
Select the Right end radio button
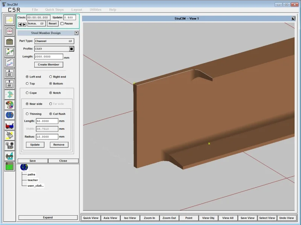coord(50,77)
